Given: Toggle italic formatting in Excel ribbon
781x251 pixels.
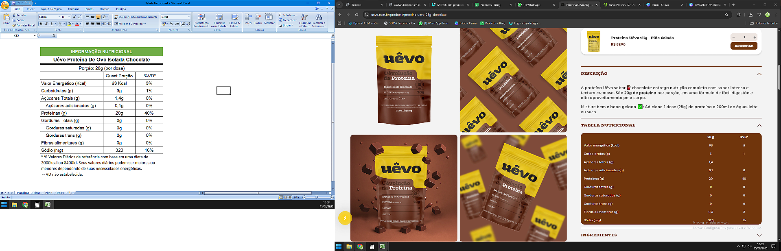Looking at the screenshot, I should (46, 24).
